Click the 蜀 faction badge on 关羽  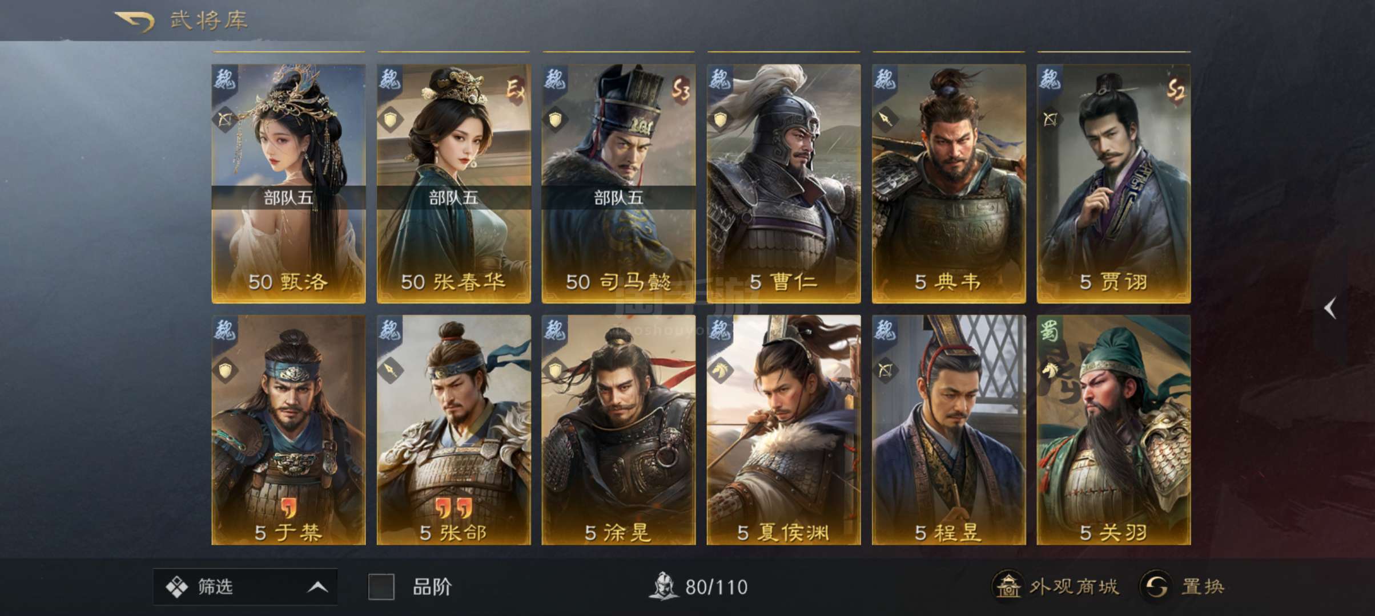click(x=1050, y=331)
